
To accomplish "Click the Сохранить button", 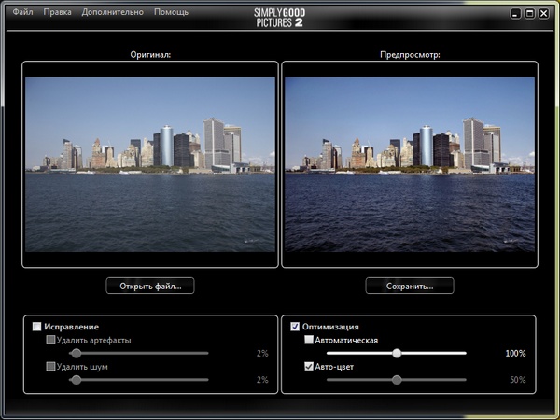I will coord(410,286).
